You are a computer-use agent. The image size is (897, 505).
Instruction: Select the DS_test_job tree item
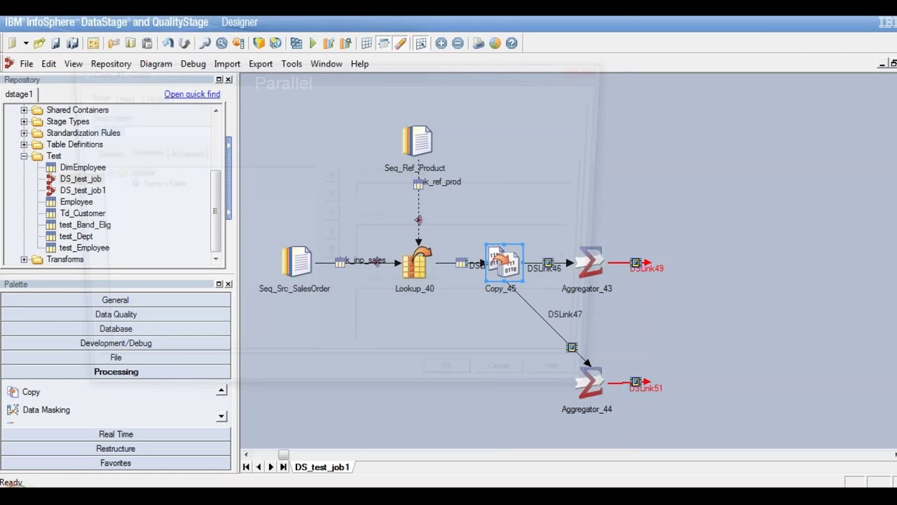[80, 179]
